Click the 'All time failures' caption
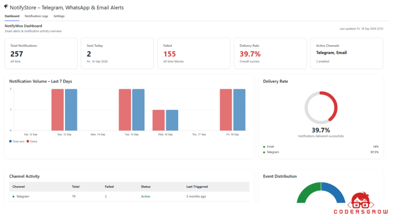Image resolution: width=393 pixels, height=220 pixels. 173,61
